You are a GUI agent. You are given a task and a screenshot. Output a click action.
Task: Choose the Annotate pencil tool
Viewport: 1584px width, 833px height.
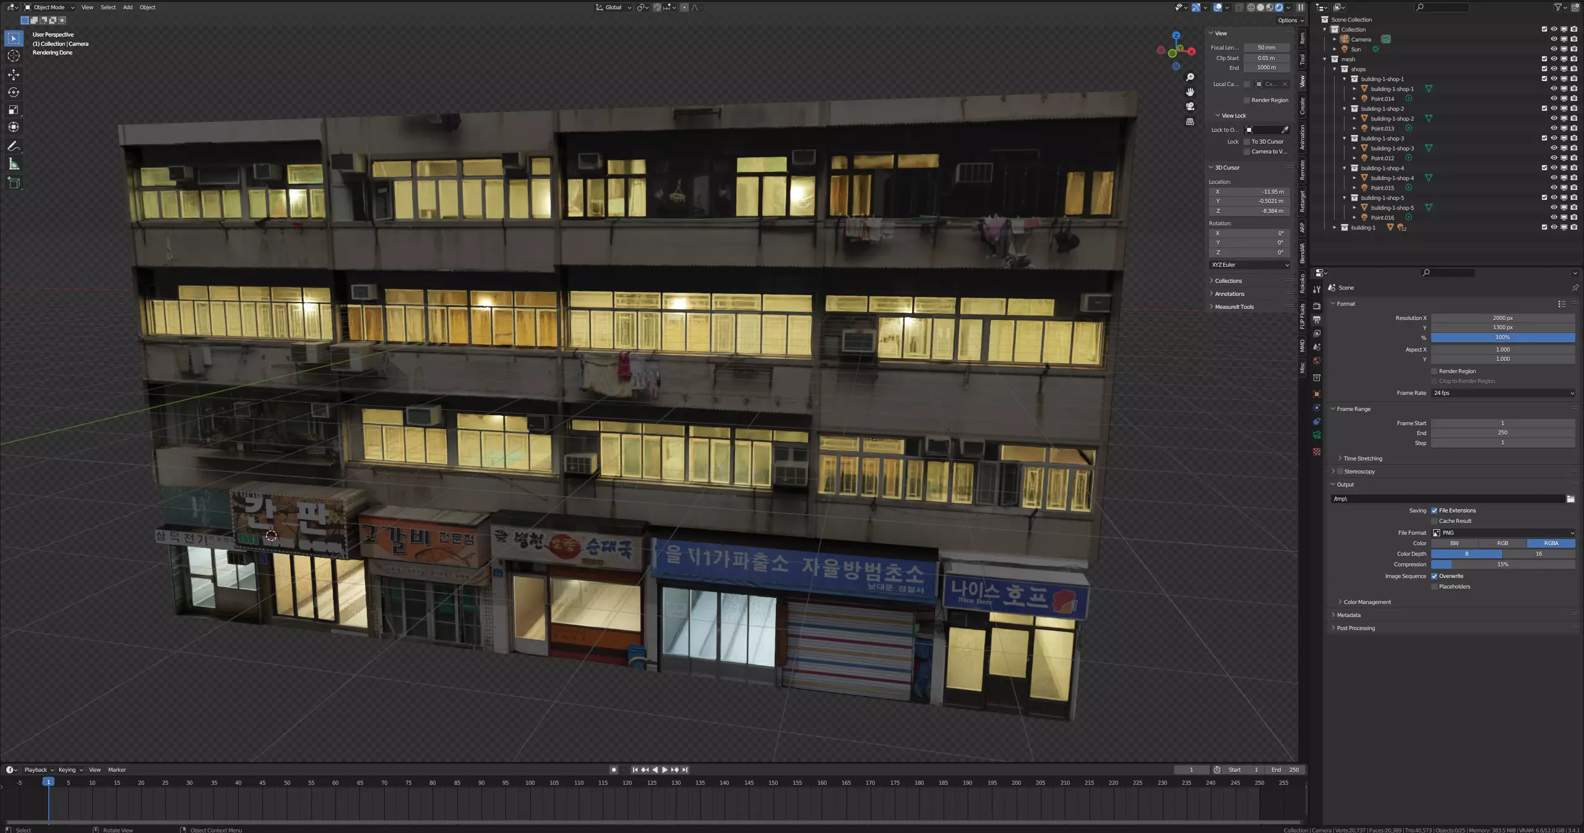(14, 147)
